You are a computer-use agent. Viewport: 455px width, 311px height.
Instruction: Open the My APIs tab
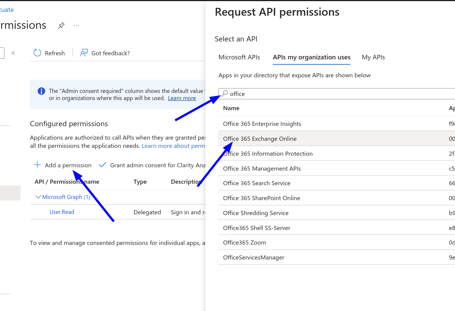[373, 57]
